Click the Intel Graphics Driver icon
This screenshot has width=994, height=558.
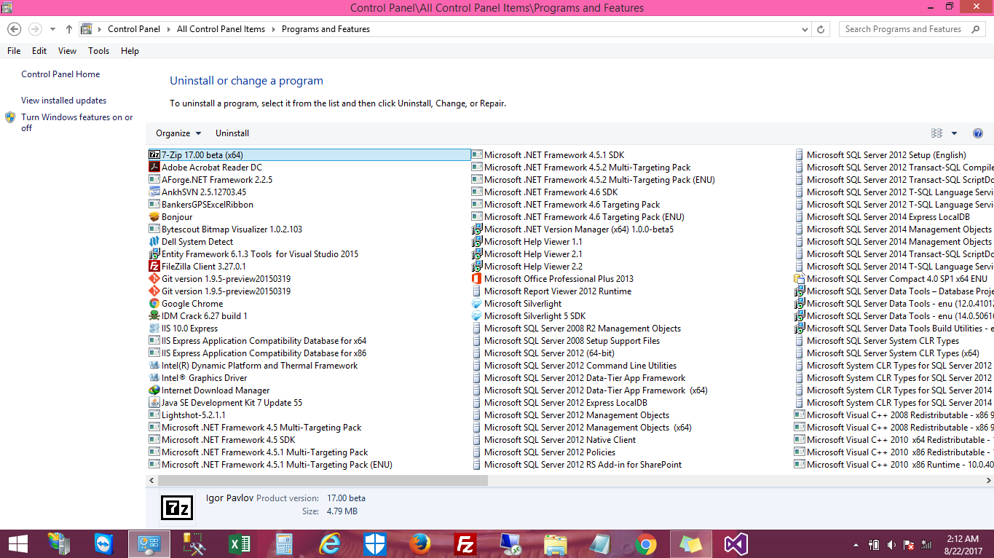coord(154,378)
